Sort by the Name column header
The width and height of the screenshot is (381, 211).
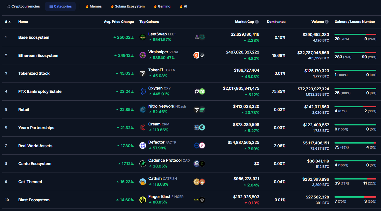pos(23,22)
